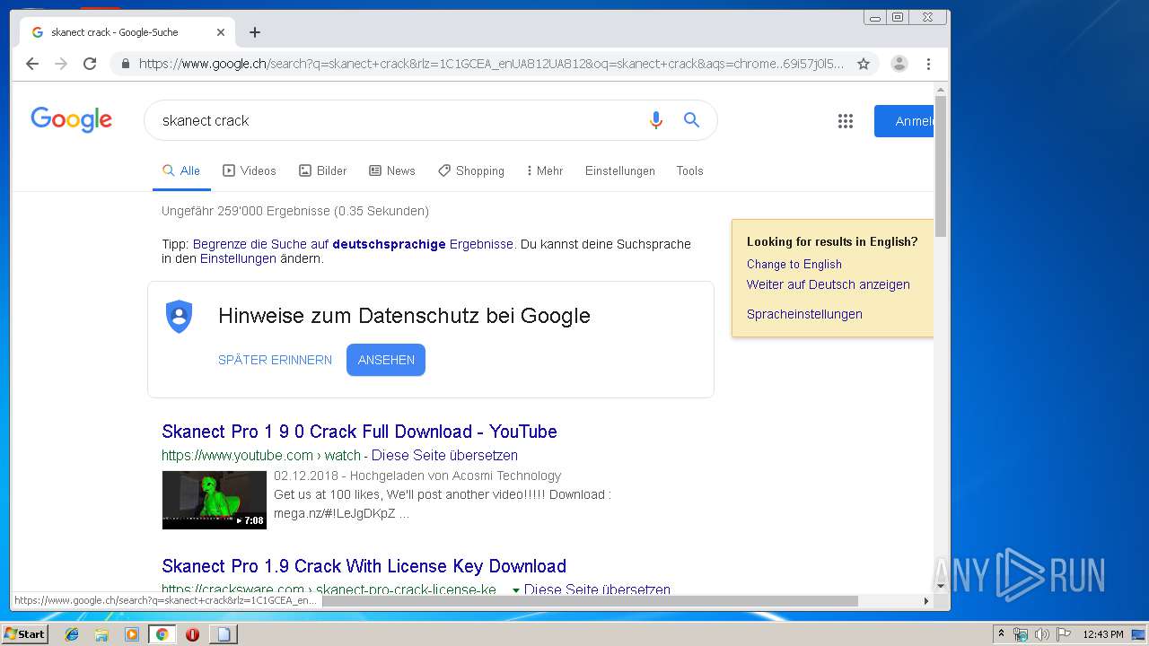The width and height of the screenshot is (1149, 646).
Task: Open the Chrome profile avatar menu
Action: pos(899,64)
